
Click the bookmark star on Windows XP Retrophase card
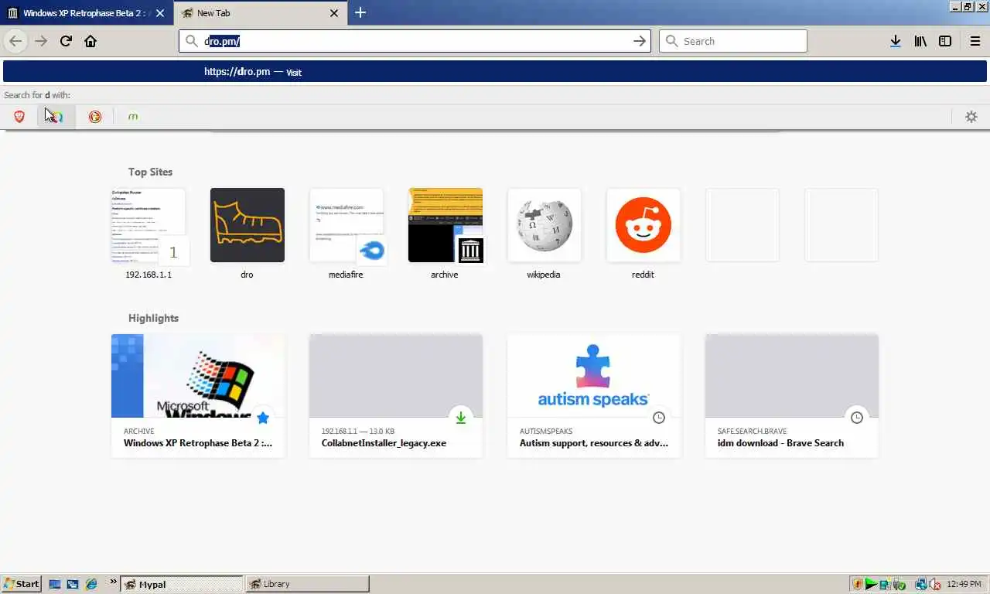[x=263, y=418]
